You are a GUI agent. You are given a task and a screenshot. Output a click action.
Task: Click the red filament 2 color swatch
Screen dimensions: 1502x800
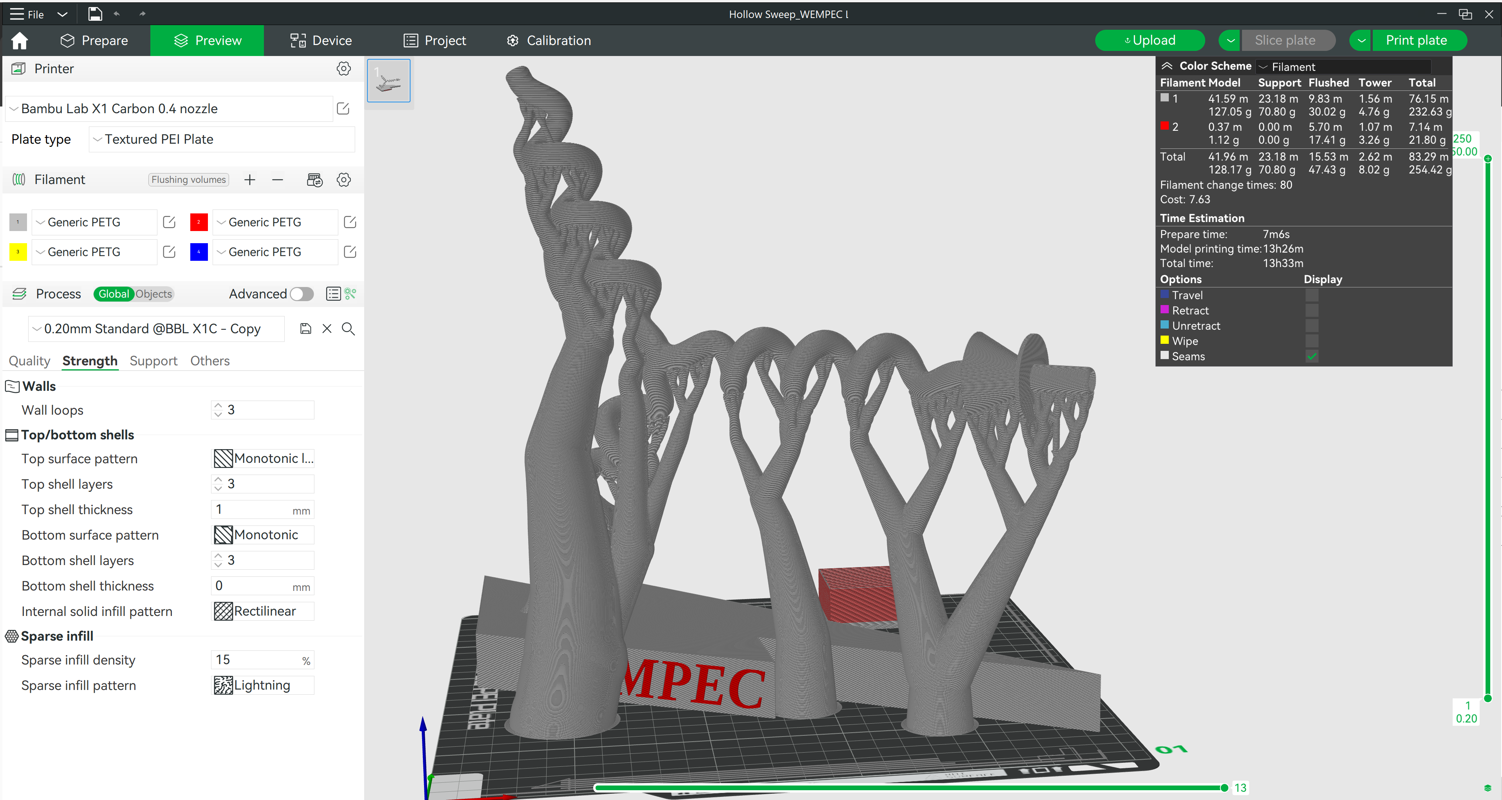coord(199,222)
